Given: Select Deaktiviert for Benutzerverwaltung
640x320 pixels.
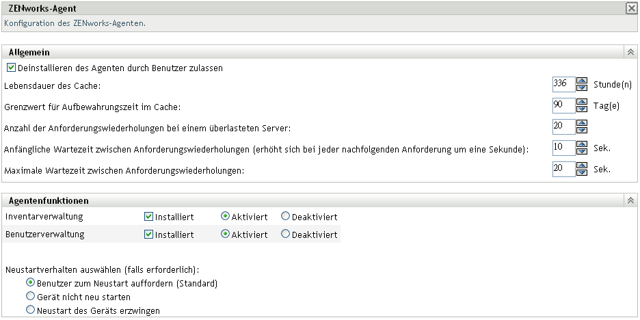Looking at the screenshot, I should click(285, 235).
